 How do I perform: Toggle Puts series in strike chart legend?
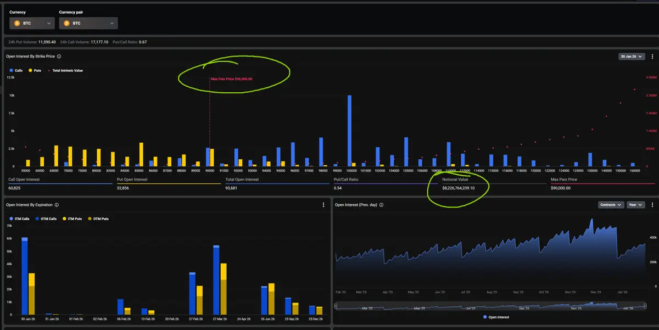pyautogui.click(x=35, y=70)
